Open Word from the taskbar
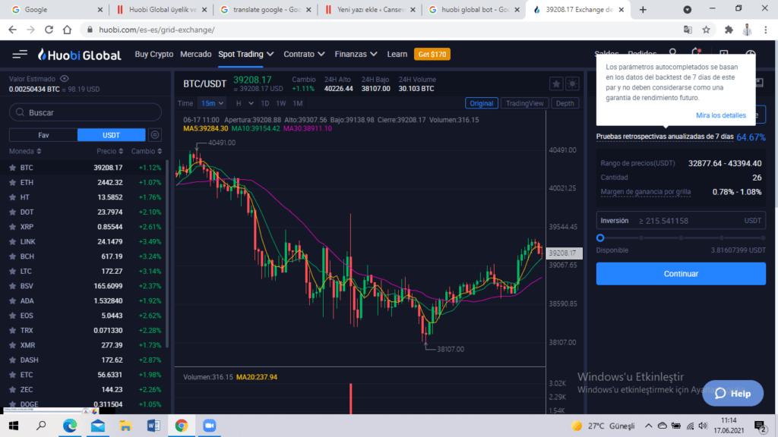 pos(153,426)
